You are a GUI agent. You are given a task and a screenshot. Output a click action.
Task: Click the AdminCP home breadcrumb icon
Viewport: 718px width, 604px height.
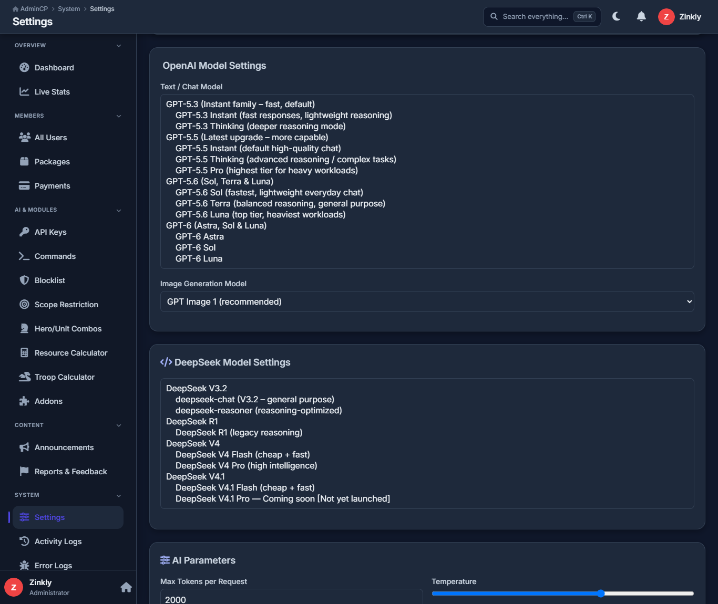click(15, 9)
